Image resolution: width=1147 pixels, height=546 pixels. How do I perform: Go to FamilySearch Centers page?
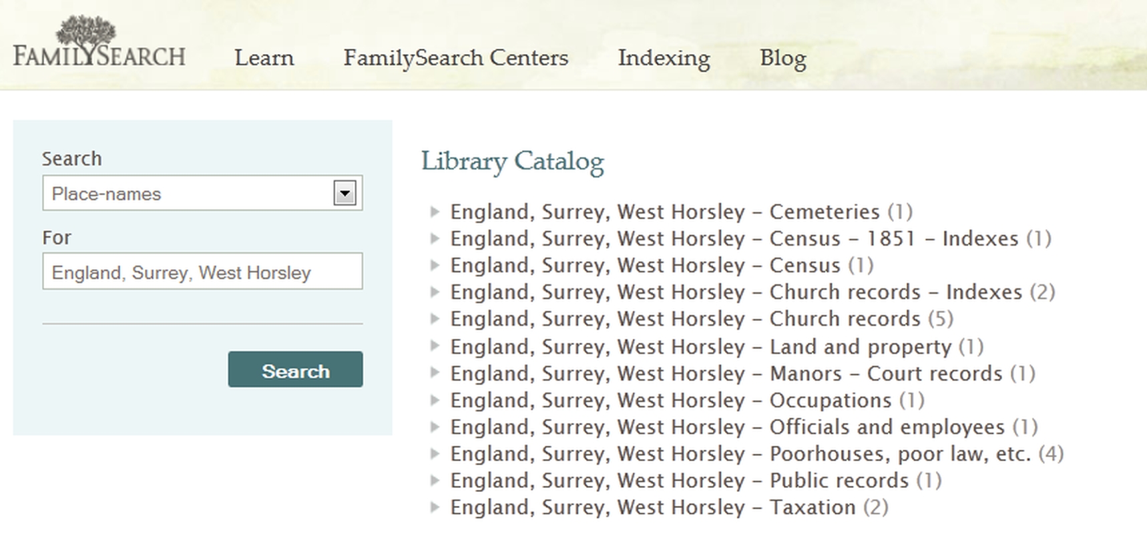coord(456,58)
